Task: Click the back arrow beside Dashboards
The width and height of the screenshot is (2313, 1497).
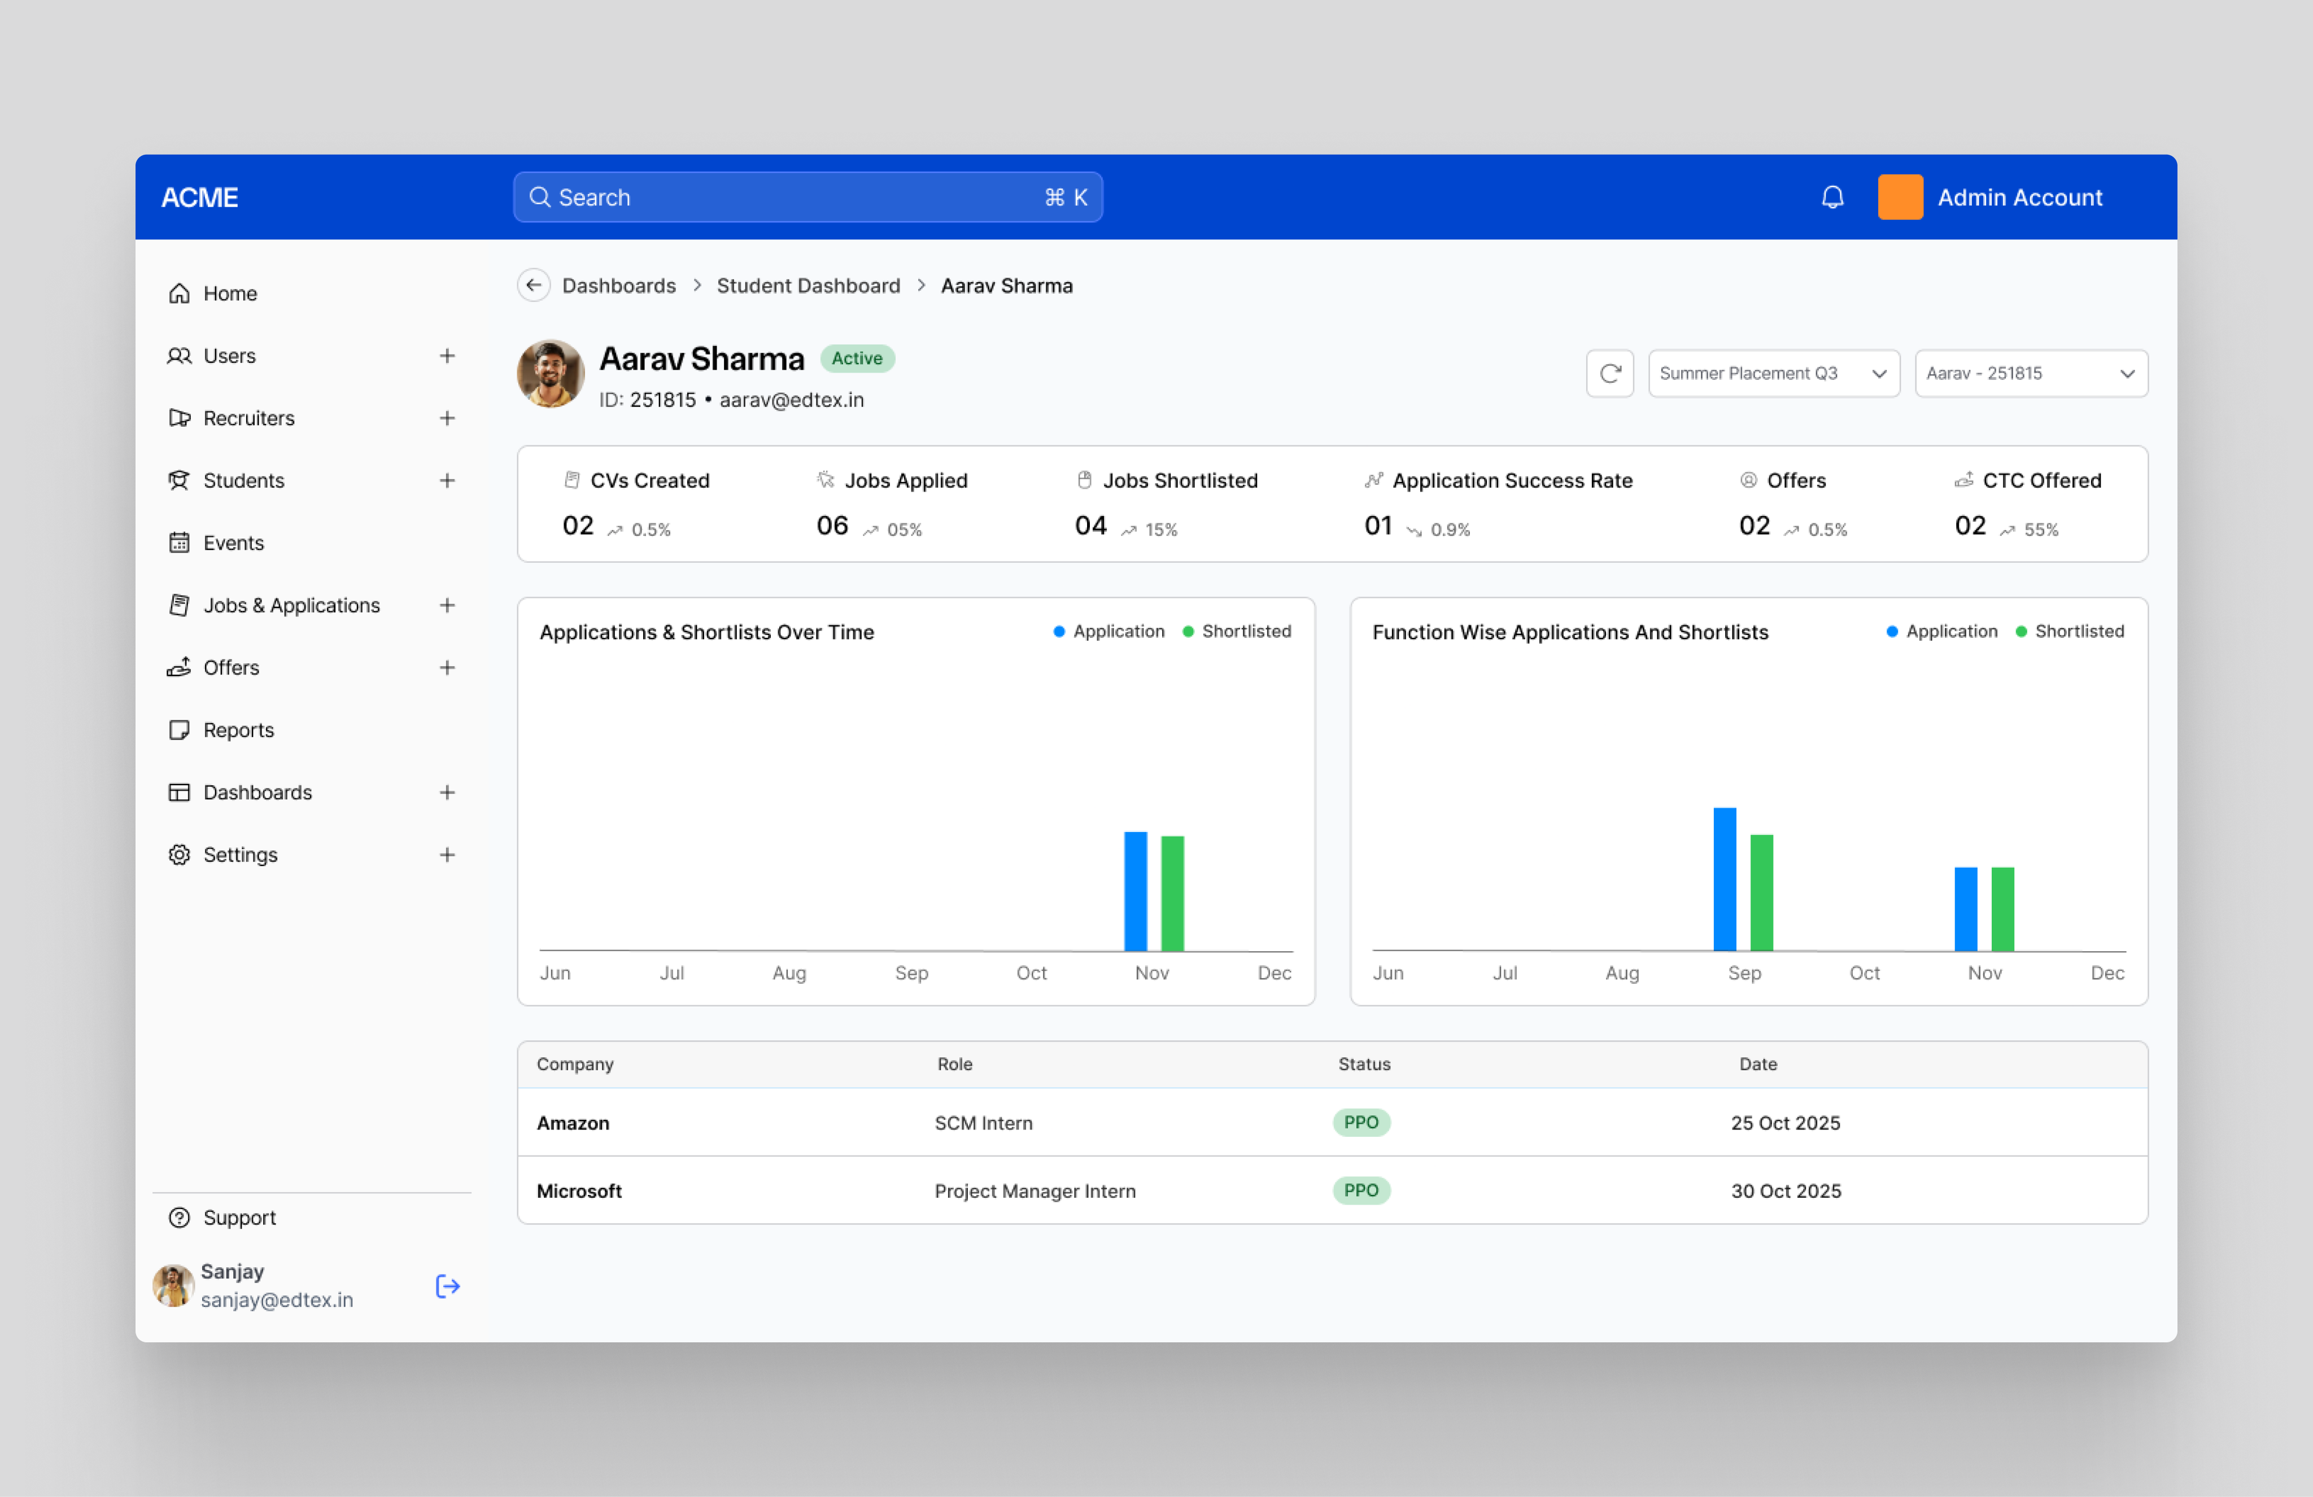Action: click(534, 284)
